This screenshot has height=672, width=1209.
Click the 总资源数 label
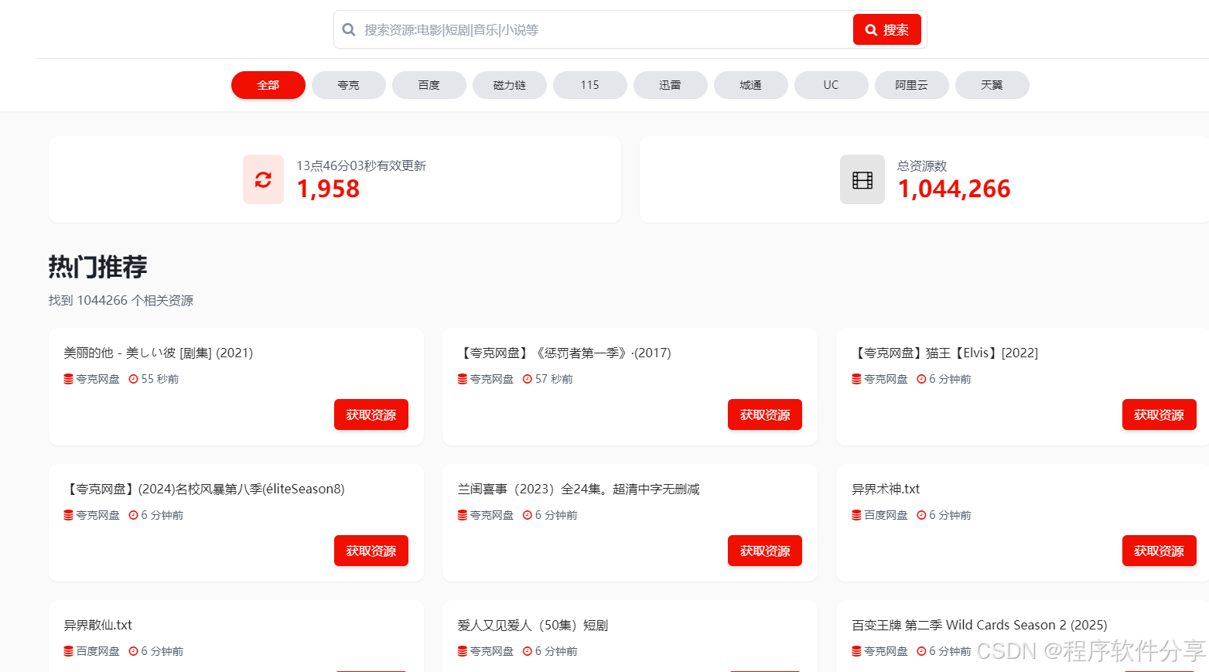pyautogui.click(x=922, y=165)
